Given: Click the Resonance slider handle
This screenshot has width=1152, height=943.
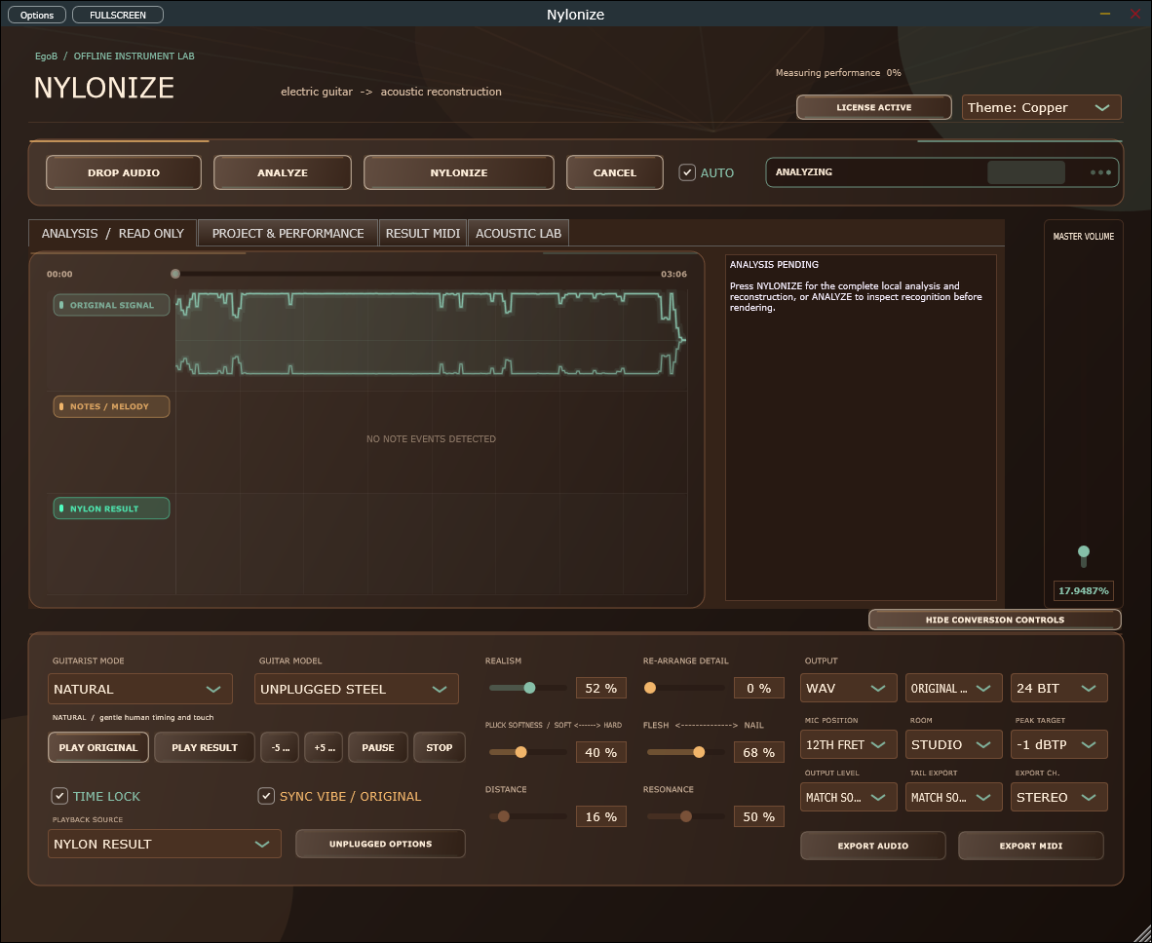Looking at the screenshot, I should point(685,816).
